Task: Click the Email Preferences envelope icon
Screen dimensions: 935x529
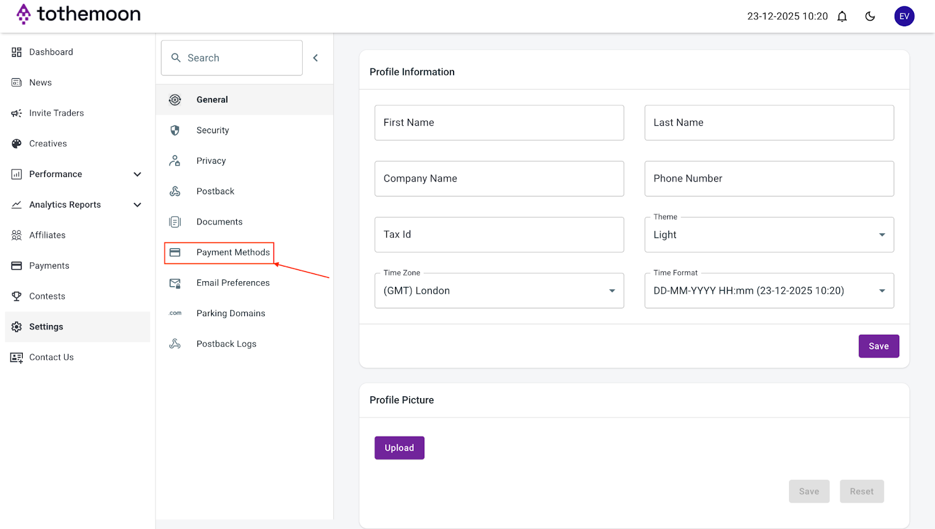Action: (x=175, y=283)
